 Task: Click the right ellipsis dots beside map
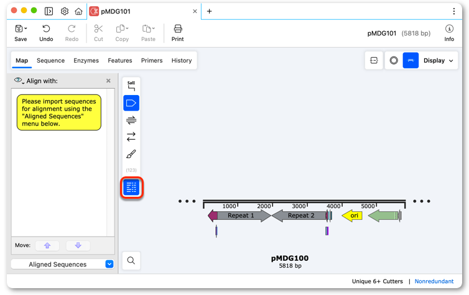422,201
